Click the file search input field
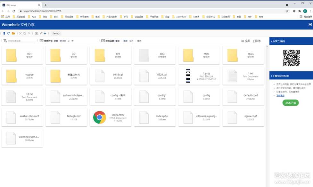This screenshot has width=313, height=187. click(21, 41)
